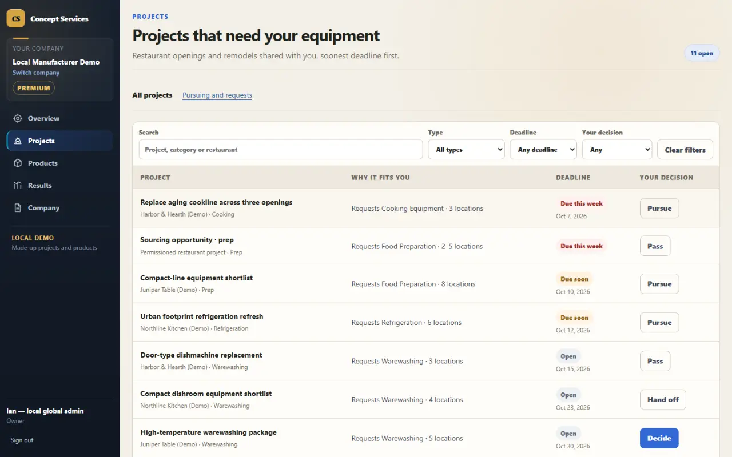Click the 11 open badge
732x457 pixels.
click(x=702, y=53)
